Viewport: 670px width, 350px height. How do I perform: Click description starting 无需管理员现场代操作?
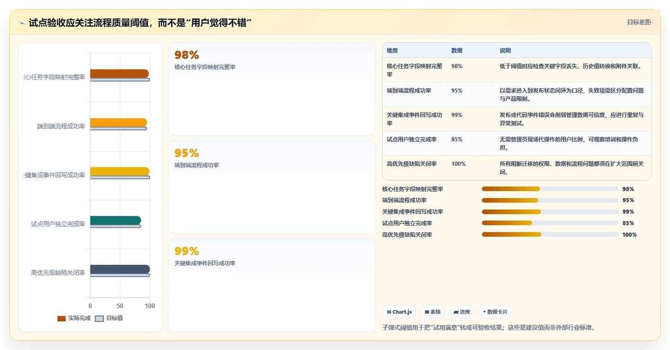click(x=569, y=143)
